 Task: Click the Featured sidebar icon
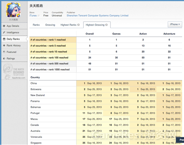4,52
